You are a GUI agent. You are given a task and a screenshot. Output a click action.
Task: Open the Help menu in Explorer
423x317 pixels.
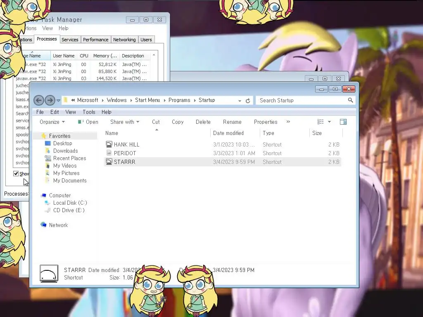(106, 112)
